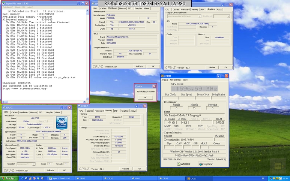Click Validate in CPU-Z CPU window

[50, 170]
